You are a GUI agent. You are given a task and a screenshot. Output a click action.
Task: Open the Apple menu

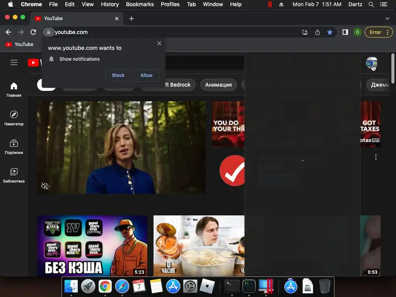[10, 4]
